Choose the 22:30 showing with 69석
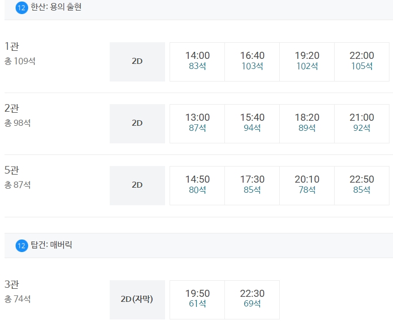This screenshot has height=323, width=393. point(252,300)
